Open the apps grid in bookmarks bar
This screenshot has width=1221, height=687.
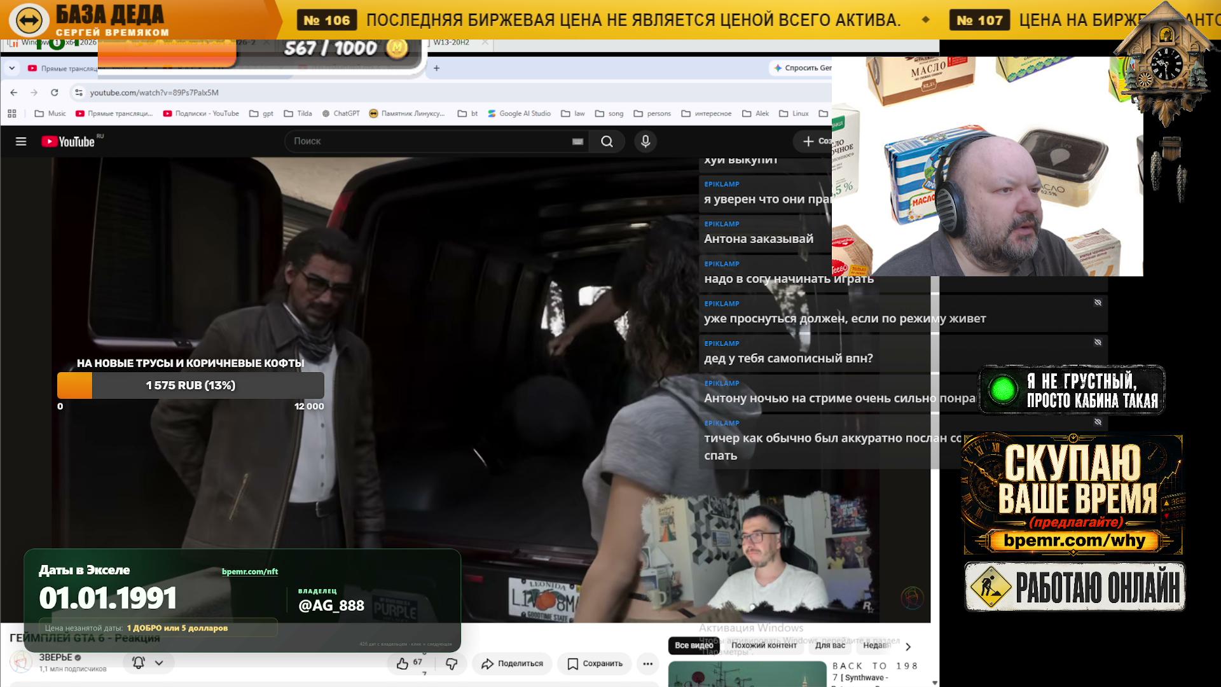click(11, 114)
